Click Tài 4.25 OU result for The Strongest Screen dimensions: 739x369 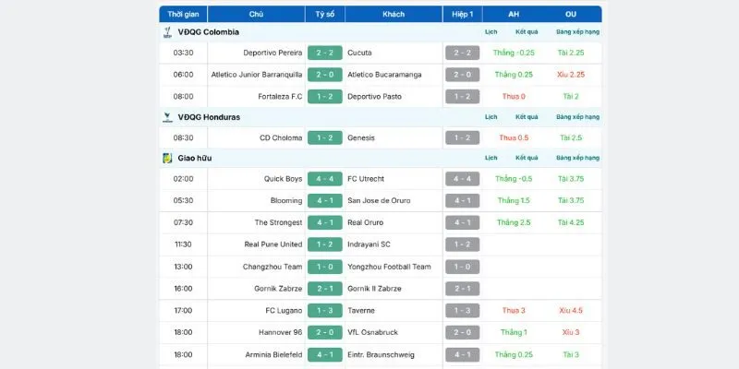570,222
